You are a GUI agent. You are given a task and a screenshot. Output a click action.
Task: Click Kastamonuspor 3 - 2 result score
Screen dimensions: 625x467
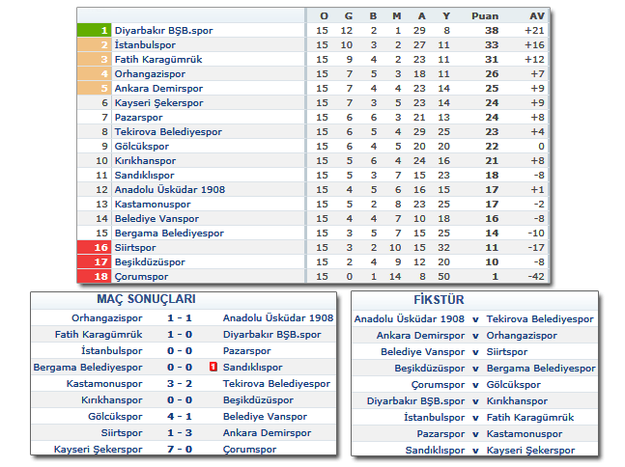point(183,384)
